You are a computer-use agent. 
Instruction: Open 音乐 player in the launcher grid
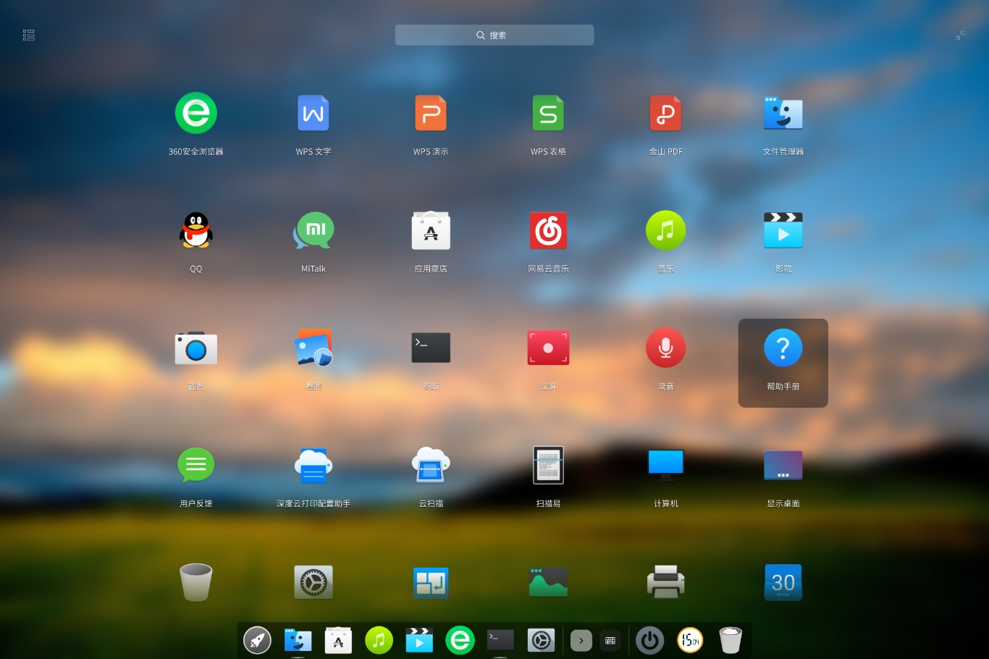click(665, 230)
